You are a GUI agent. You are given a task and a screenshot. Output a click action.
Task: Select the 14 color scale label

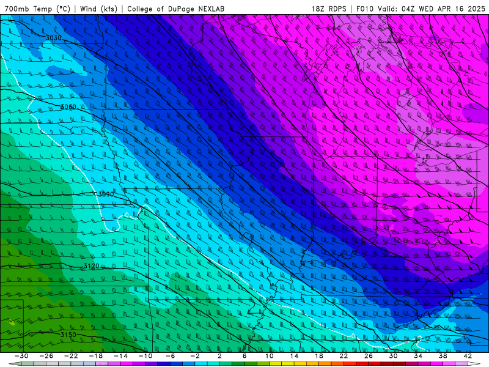[x=294, y=356]
